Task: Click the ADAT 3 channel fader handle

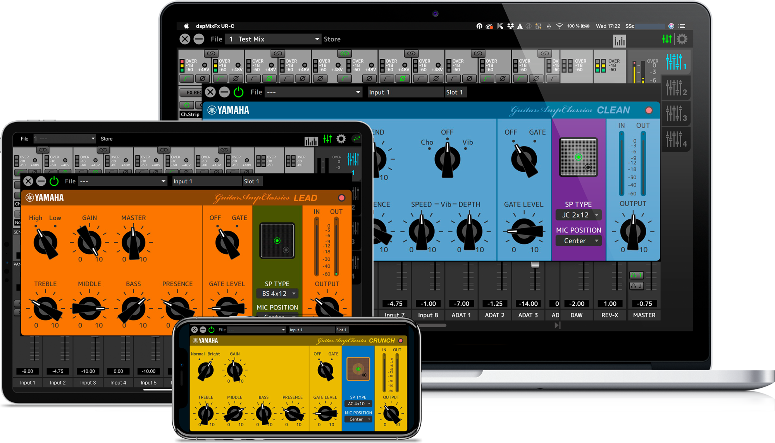Action: pyautogui.click(x=535, y=265)
